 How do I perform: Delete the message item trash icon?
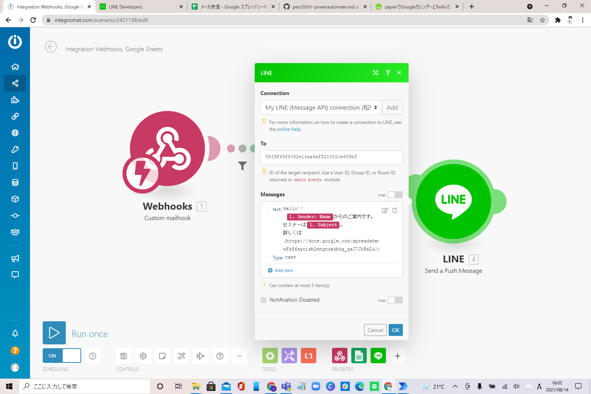pos(394,210)
